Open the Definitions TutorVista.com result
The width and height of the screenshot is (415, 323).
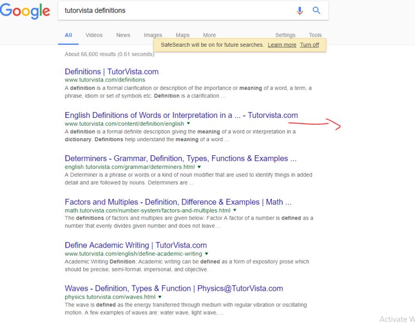coord(112,71)
